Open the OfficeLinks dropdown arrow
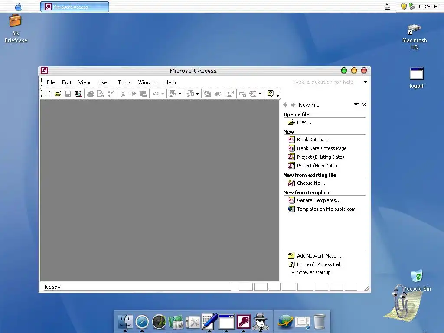This screenshot has width=444, height=333. click(x=180, y=94)
